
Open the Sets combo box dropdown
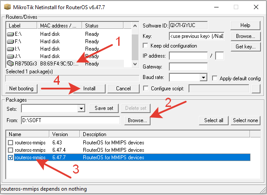click(81, 108)
